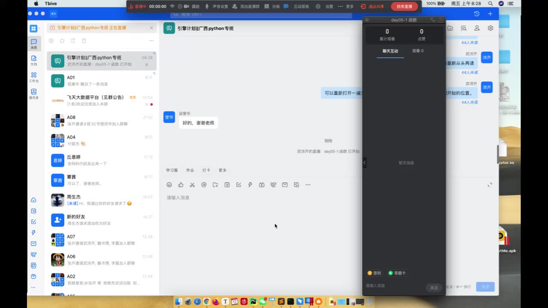Open the A08 group conversation
548x308 pixels.
point(101,120)
